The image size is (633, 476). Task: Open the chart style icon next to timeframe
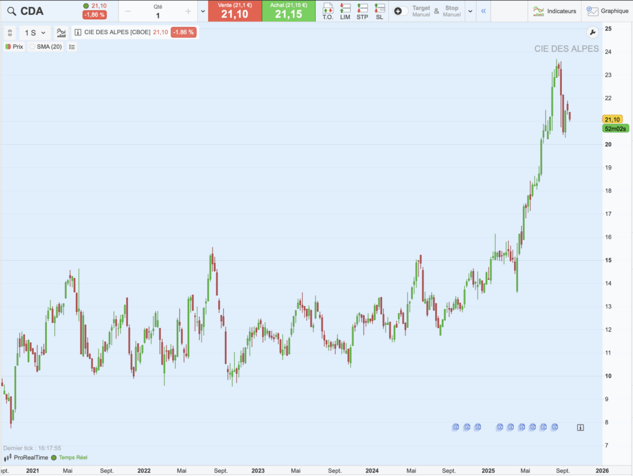click(x=61, y=33)
